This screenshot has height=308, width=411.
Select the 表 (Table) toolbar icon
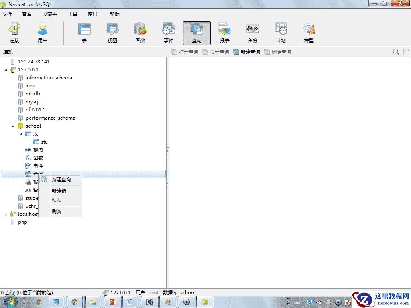coord(84,33)
